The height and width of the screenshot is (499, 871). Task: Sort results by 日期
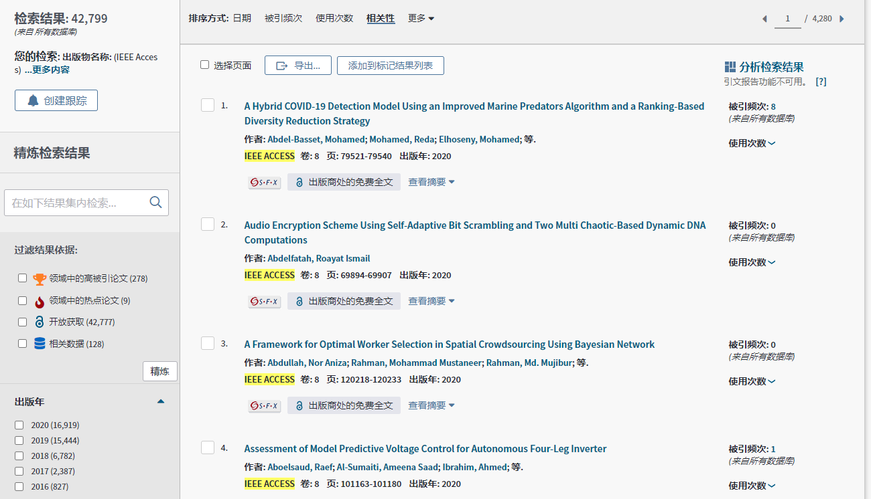point(242,18)
